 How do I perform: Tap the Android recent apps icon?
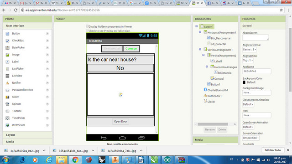pos(141,138)
